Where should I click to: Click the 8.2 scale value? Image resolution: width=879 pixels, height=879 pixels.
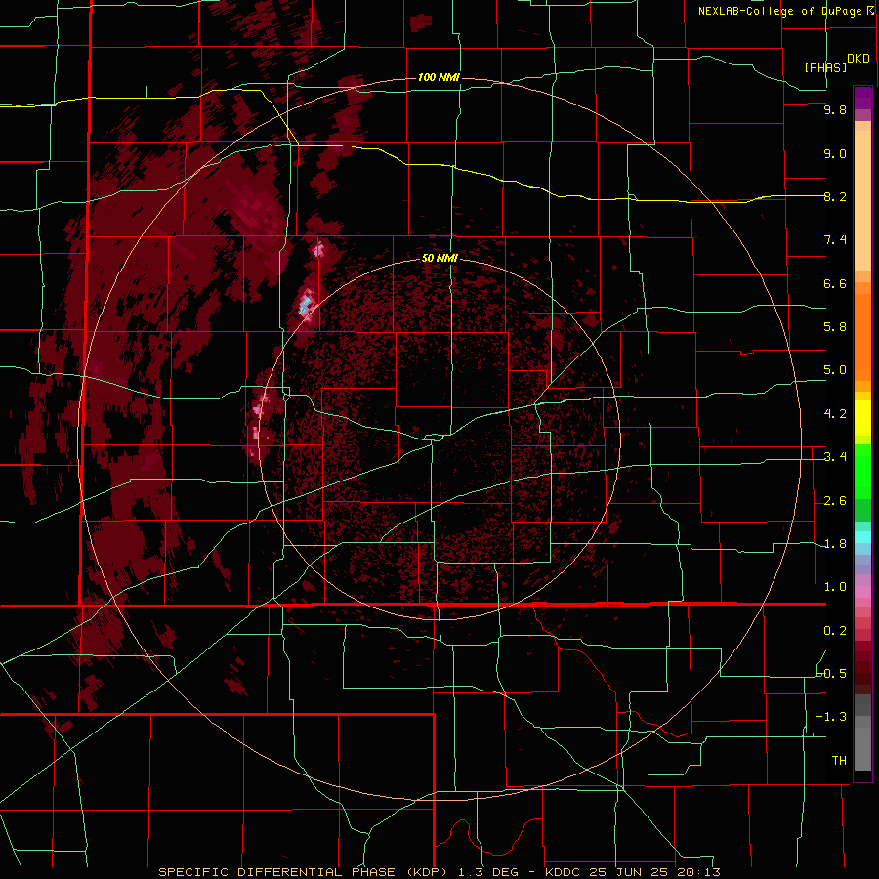point(835,196)
